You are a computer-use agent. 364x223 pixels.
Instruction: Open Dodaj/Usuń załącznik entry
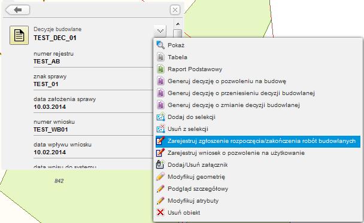click(x=198, y=165)
